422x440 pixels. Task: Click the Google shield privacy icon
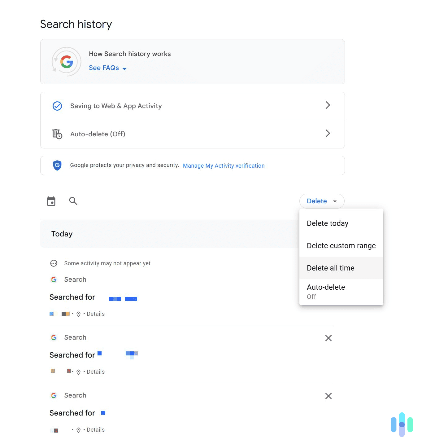pyautogui.click(x=57, y=165)
